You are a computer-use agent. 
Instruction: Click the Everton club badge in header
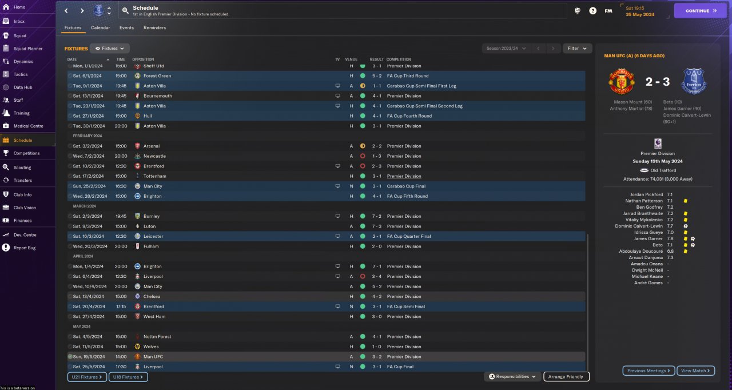tap(98, 10)
